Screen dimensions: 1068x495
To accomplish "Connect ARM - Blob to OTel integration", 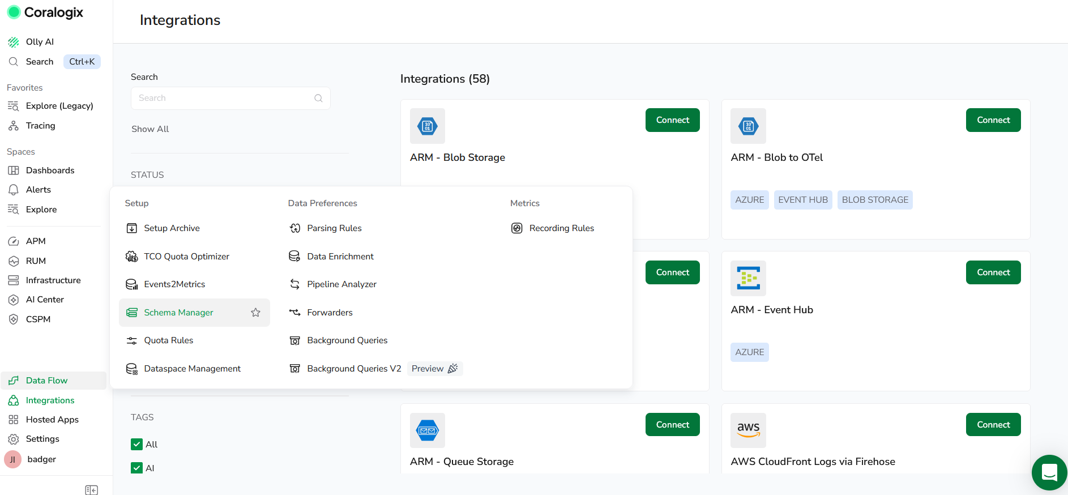I will (993, 120).
